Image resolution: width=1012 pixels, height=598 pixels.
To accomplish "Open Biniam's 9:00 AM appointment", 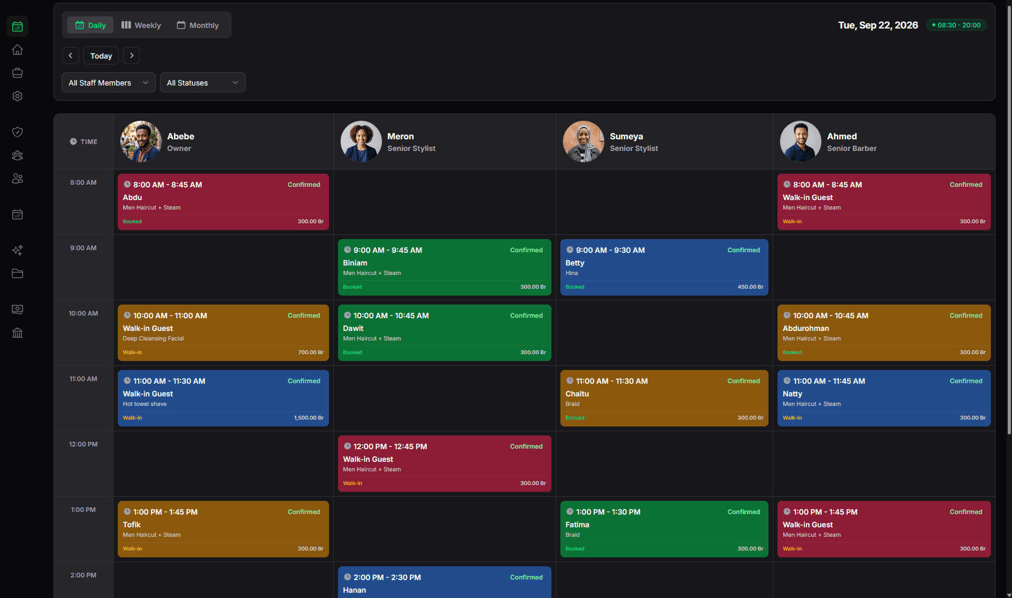I will pos(445,267).
